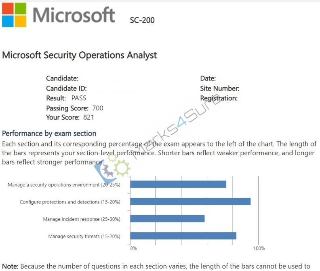This screenshot has height=271, width=320.
Task: Click Your Score 821 value
Action: point(88,117)
